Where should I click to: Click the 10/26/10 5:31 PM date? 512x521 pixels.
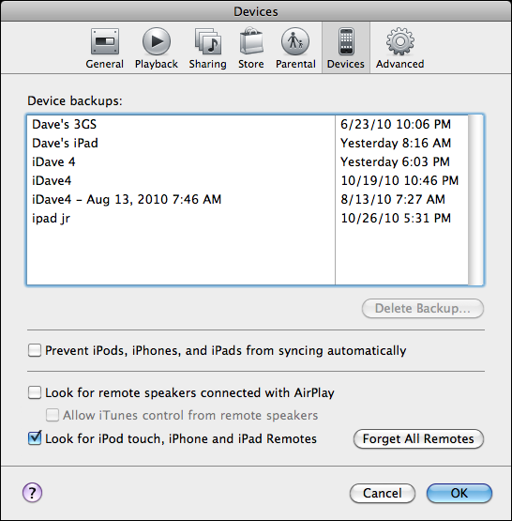click(x=396, y=219)
